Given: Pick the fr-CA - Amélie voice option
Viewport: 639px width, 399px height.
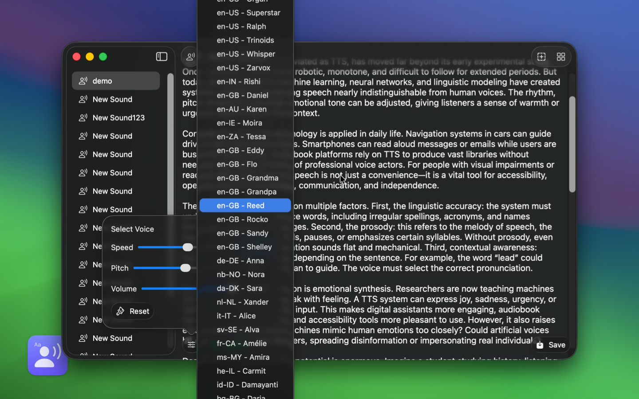Looking at the screenshot, I should [242, 343].
